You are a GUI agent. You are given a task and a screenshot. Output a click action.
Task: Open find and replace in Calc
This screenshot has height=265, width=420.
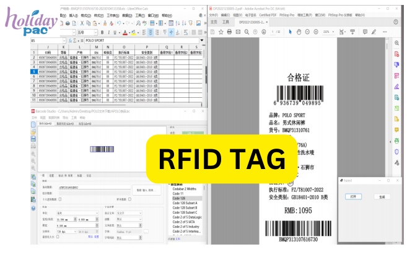coord(138,24)
